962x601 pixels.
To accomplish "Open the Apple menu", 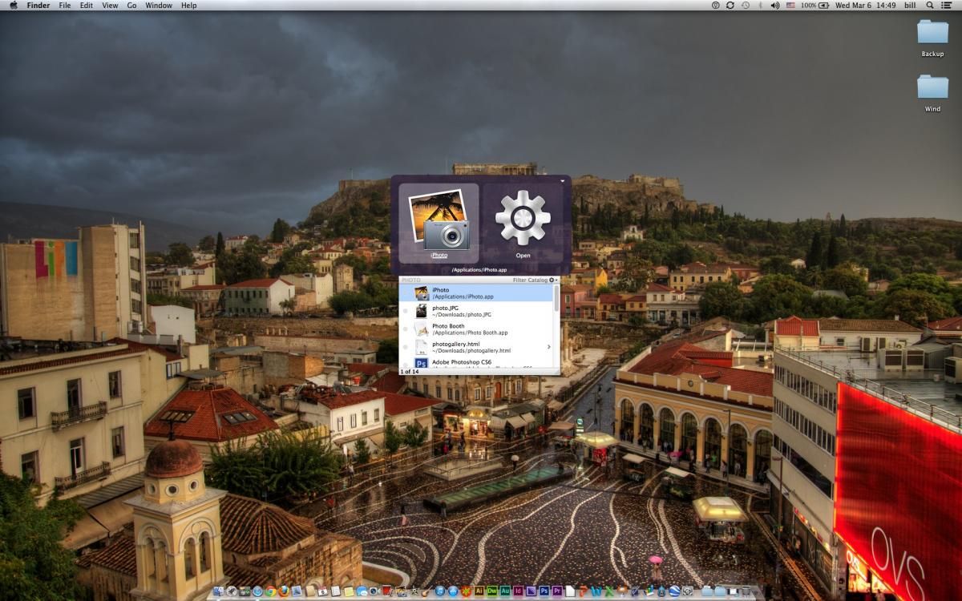I will (x=14, y=5).
